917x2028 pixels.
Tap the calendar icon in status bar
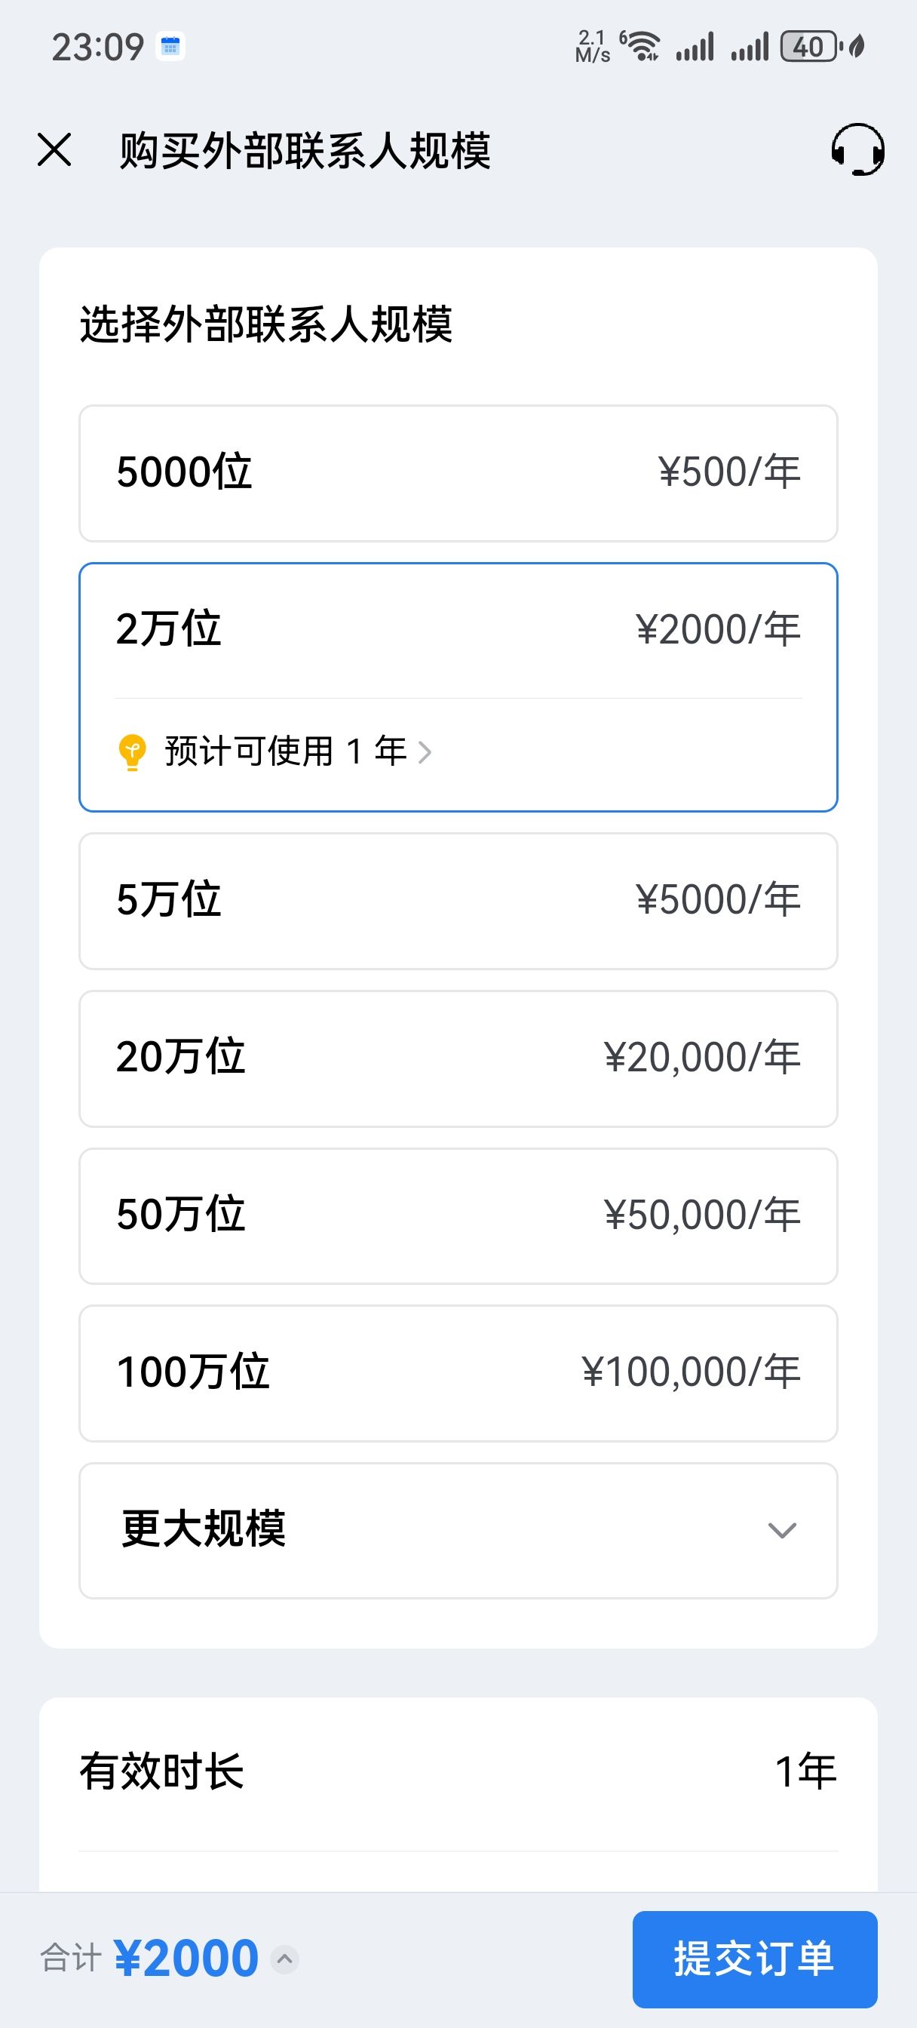pyautogui.click(x=170, y=48)
